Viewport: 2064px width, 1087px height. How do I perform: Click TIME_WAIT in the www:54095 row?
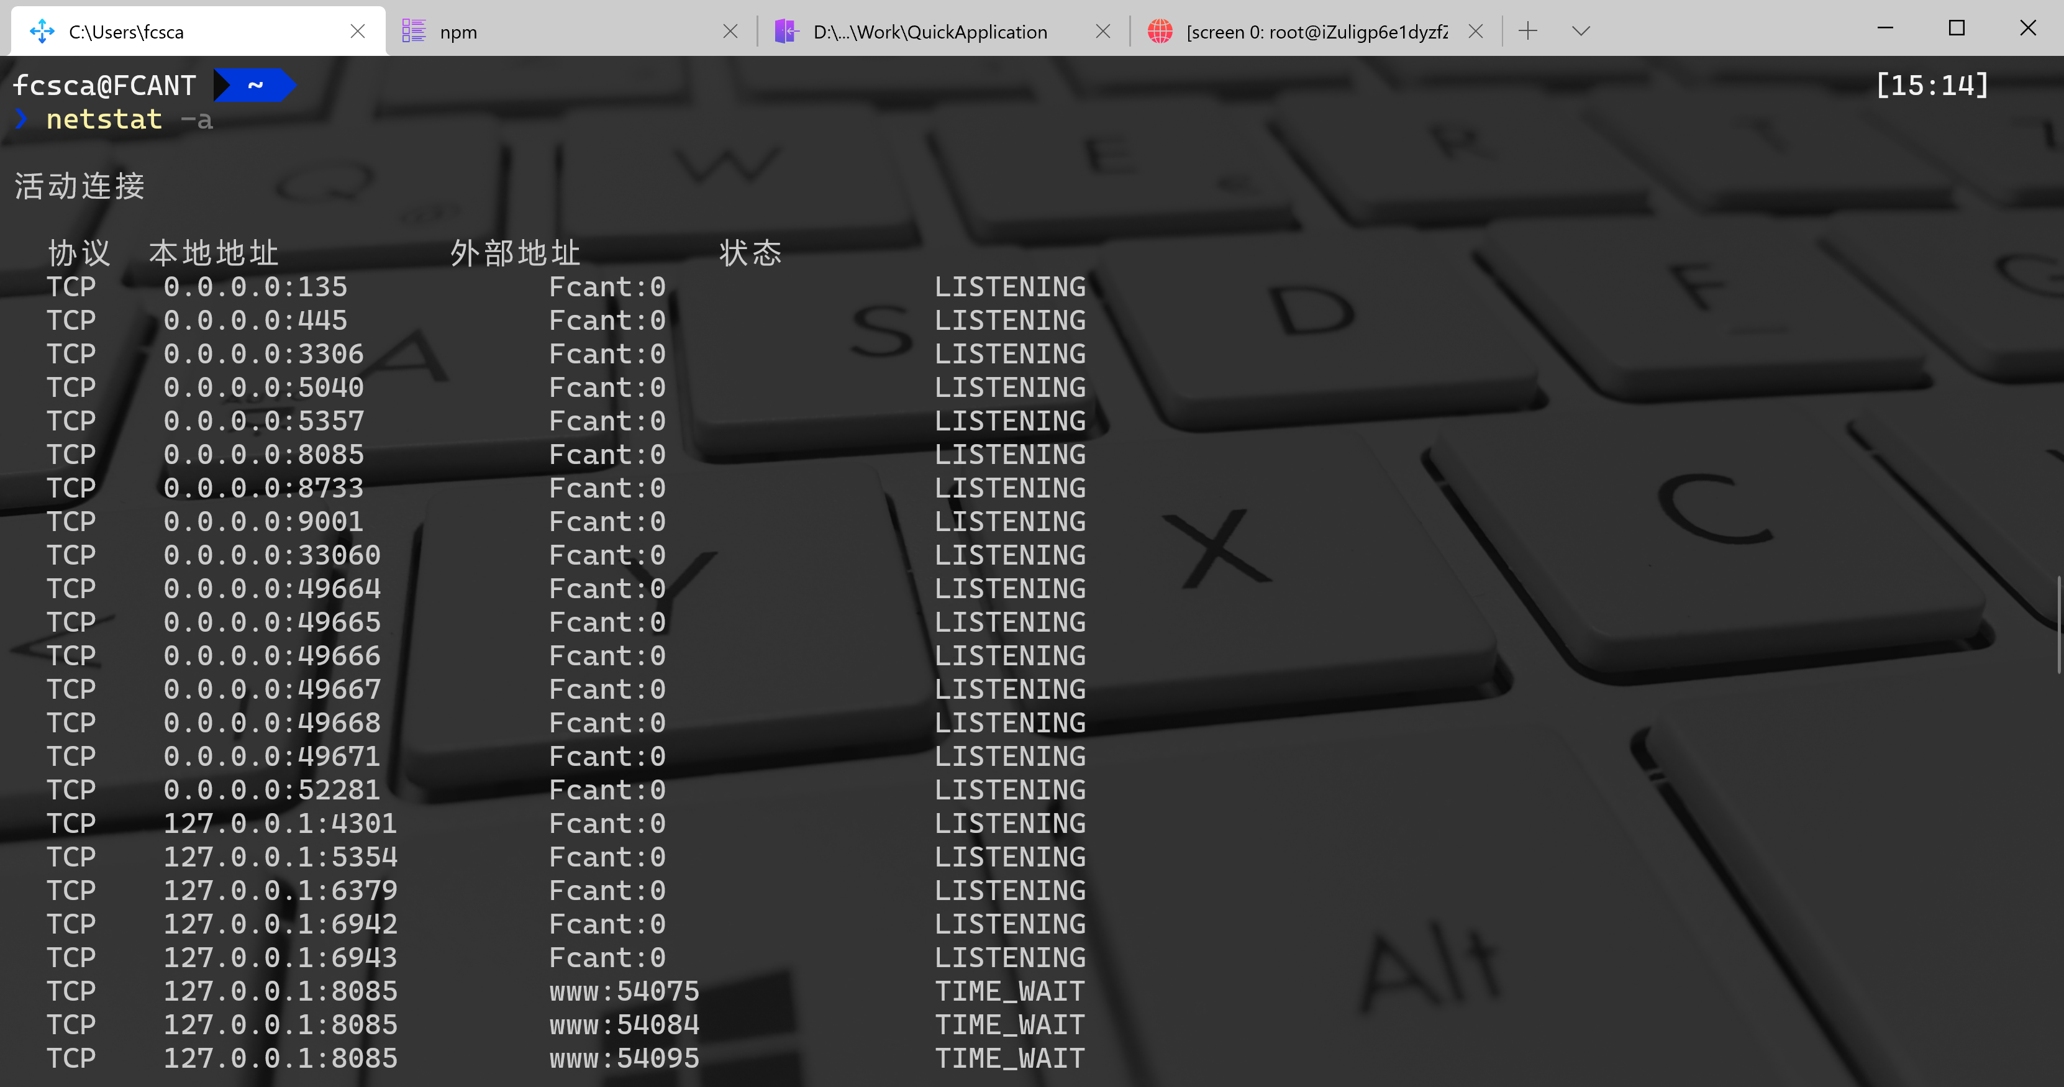coord(1009,1059)
